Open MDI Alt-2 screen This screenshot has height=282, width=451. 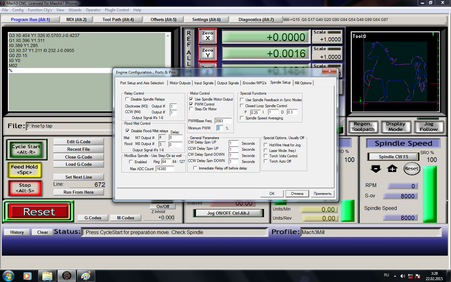76,19
